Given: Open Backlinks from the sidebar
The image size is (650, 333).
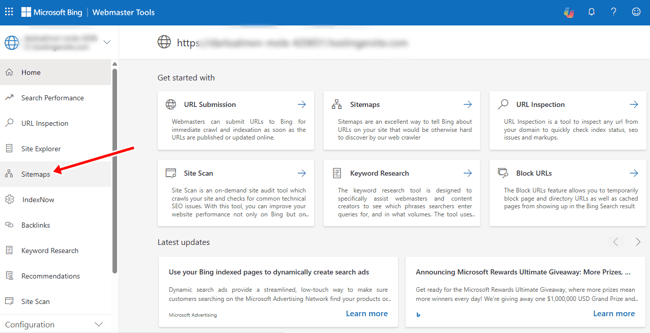Looking at the screenshot, I should [55, 225].
